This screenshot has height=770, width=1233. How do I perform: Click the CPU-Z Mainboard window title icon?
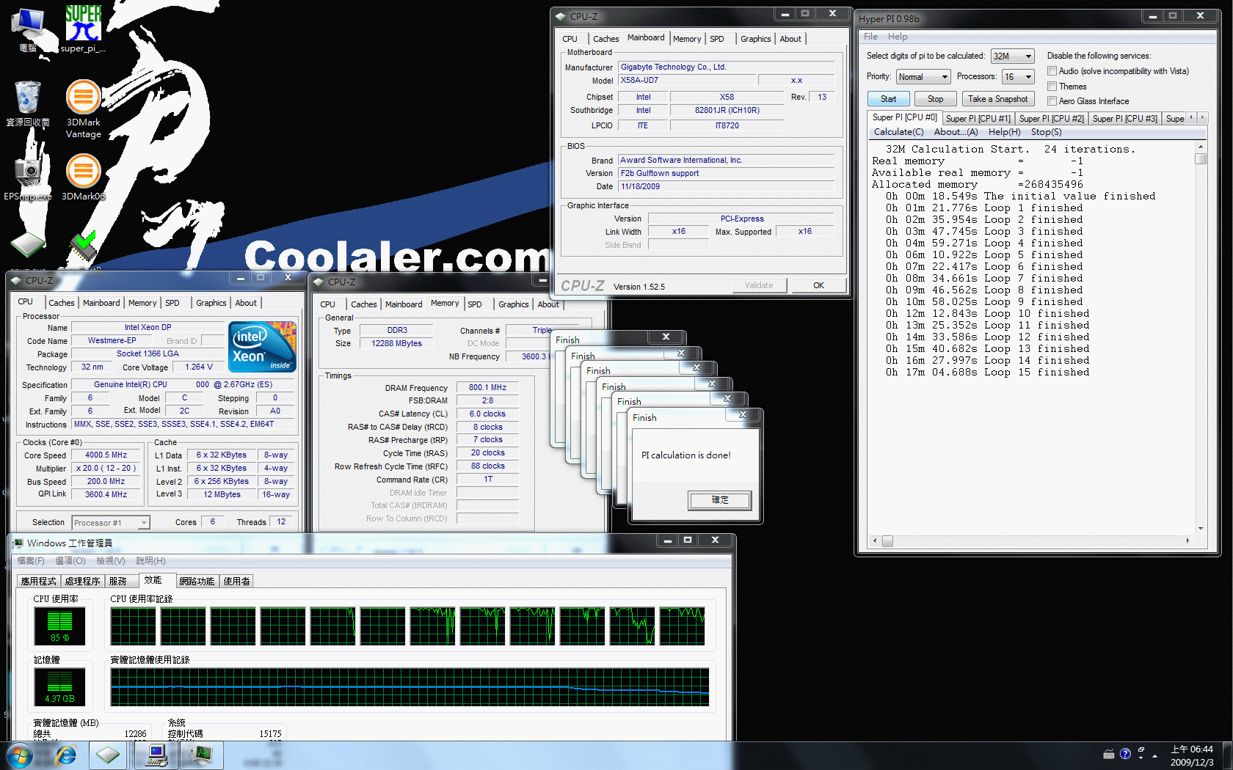(561, 16)
